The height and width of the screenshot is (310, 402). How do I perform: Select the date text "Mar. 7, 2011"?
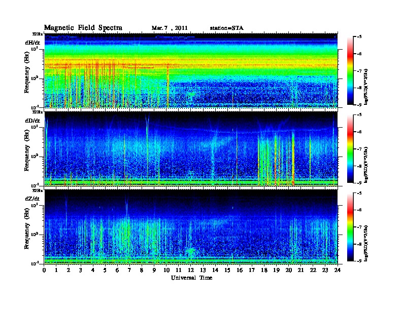(170, 28)
